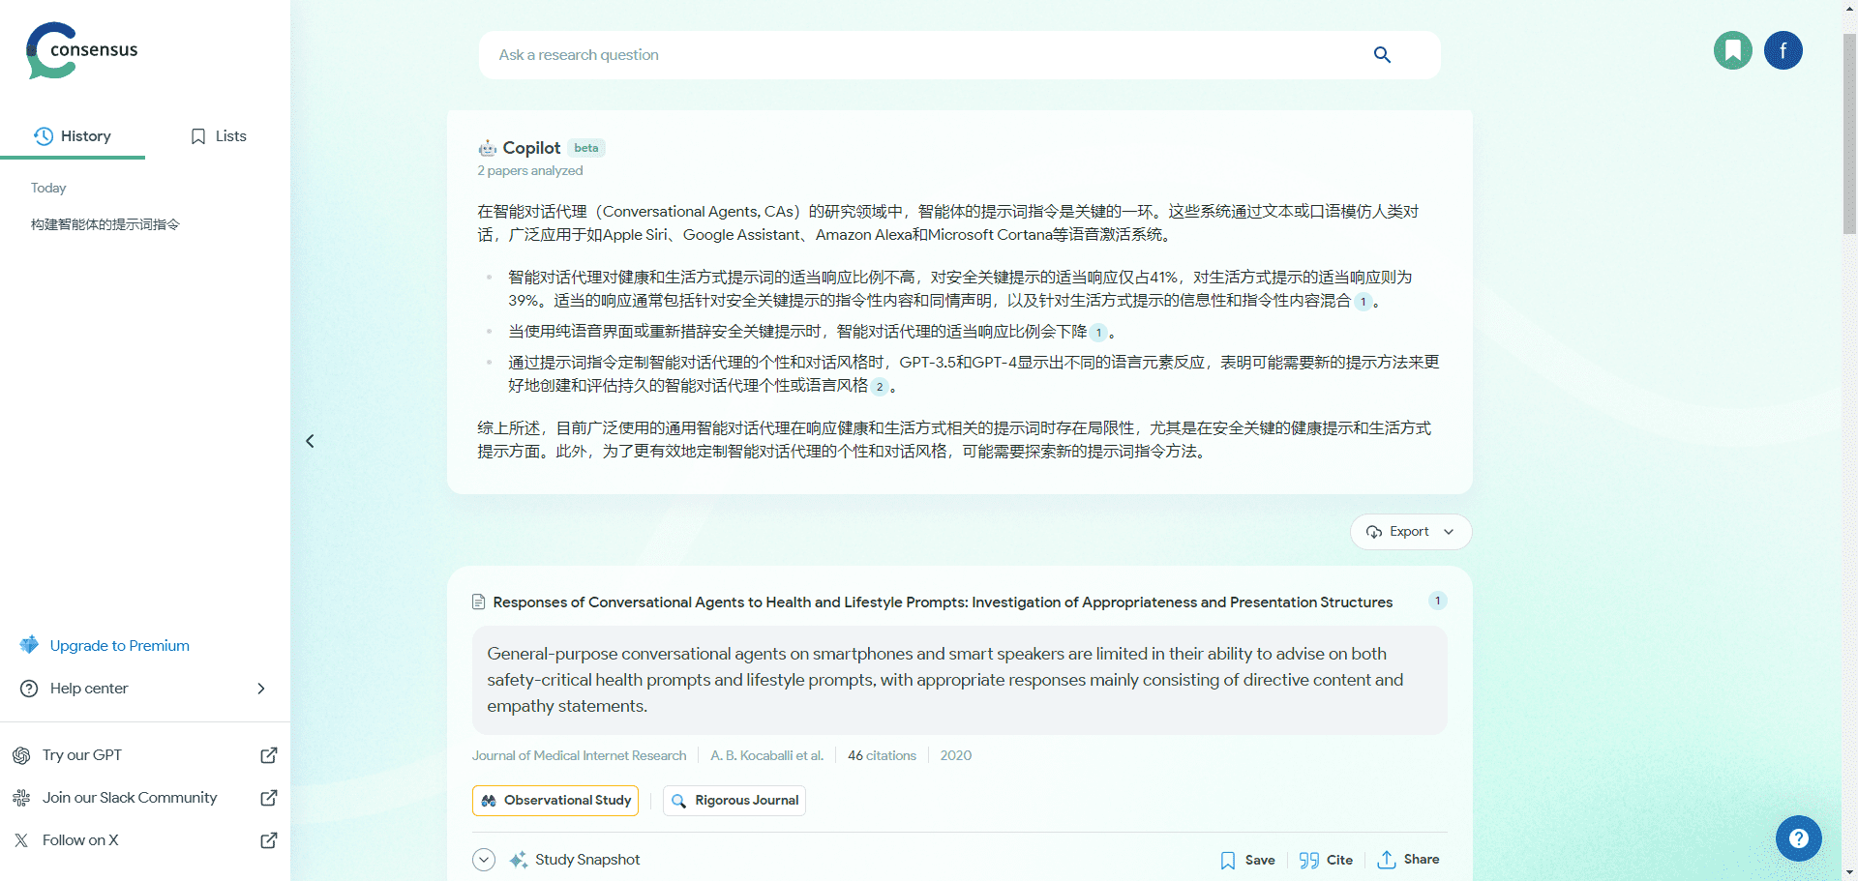Click the Consensus logo
This screenshot has height=881, width=1858.
[82, 50]
